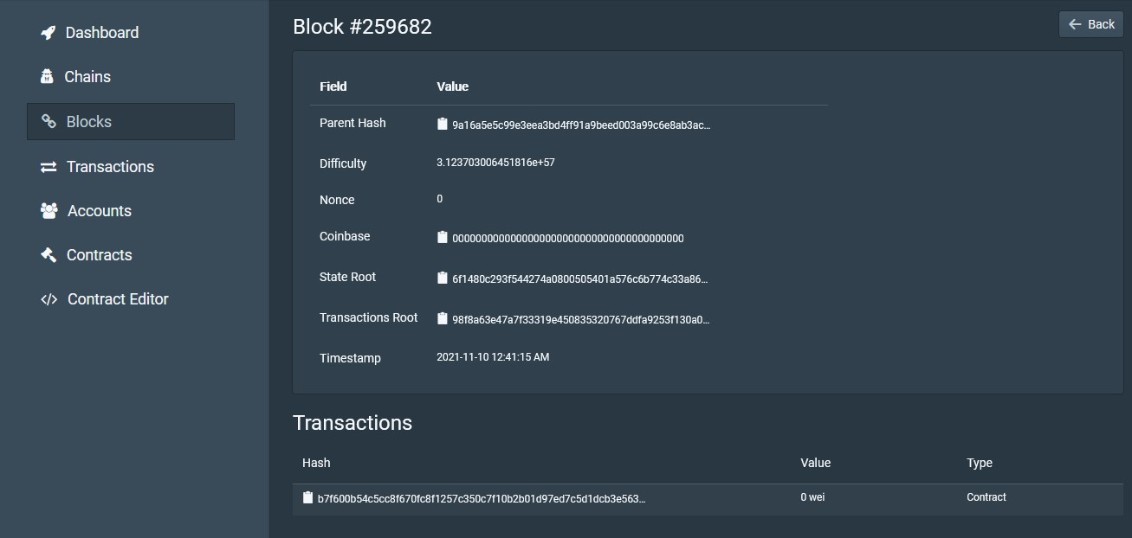The image size is (1132, 538).
Task: Select the Parent Hash value text
Action: pos(581,125)
